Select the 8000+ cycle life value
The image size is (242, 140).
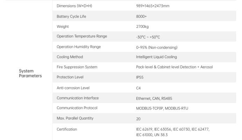click(142, 16)
